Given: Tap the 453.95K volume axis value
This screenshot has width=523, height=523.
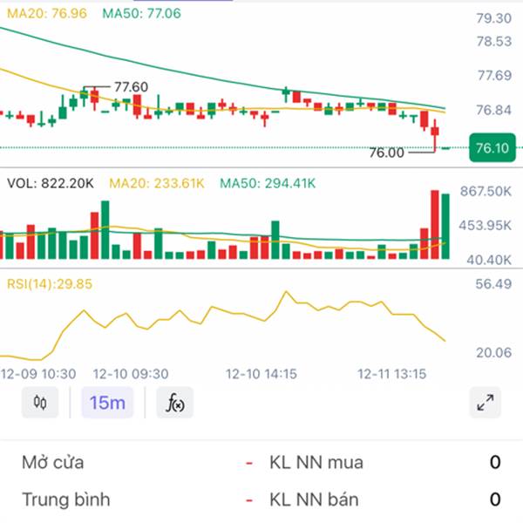Looking at the screenshot, I should [x=485, y=226].
